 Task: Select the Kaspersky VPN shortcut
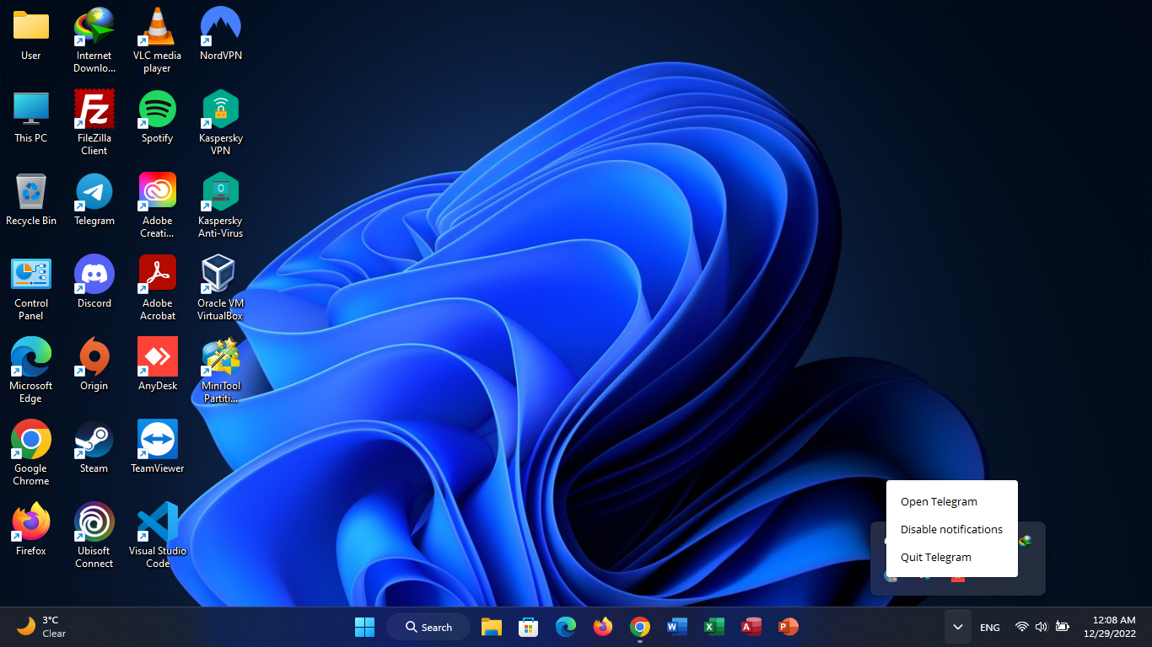click(x=221, y=123)
